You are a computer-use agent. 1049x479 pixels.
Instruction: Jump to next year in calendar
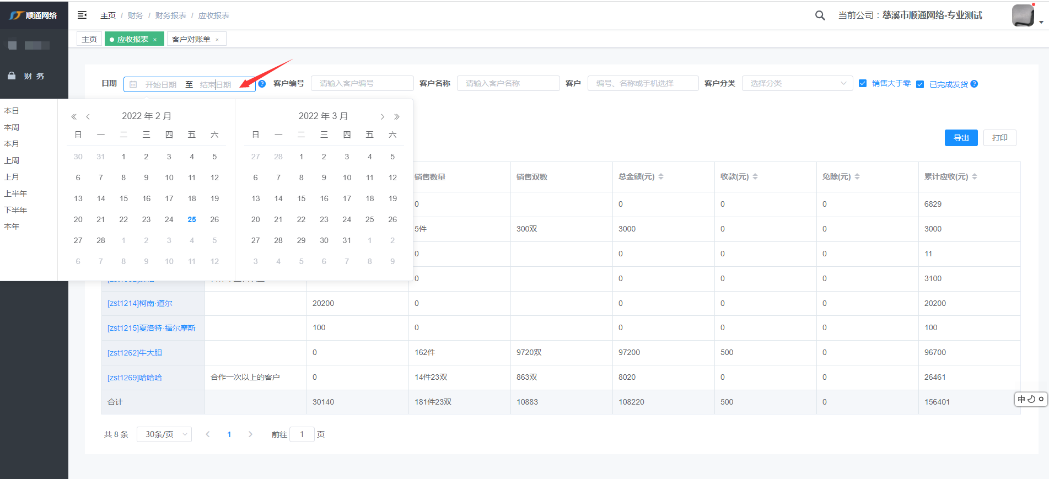point(396,117)
